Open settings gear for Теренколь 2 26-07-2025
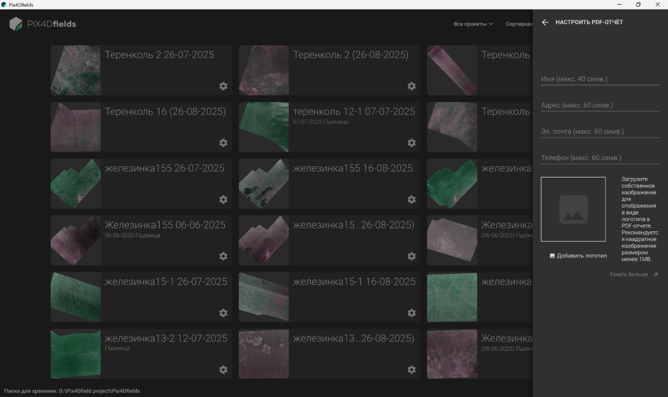The width and height of the screenshot is (668, 397). tap(223, 86)
